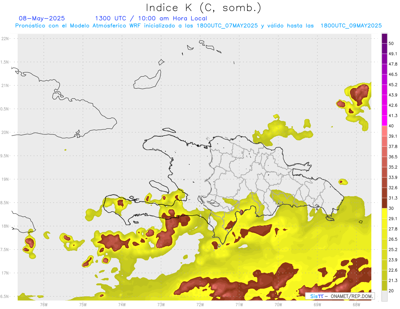The image size is (400, 309).
Task: Click the 29.1 value on the color scale
Action: [x=393, y=219]
